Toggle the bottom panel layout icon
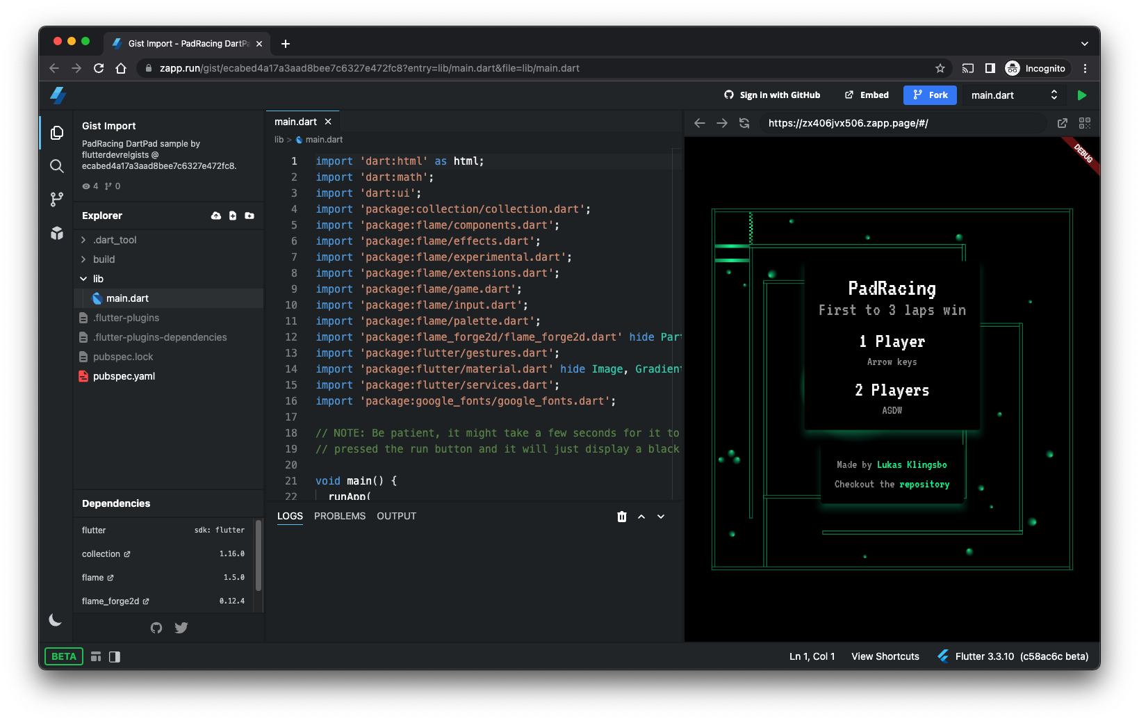 click(96, 656)
